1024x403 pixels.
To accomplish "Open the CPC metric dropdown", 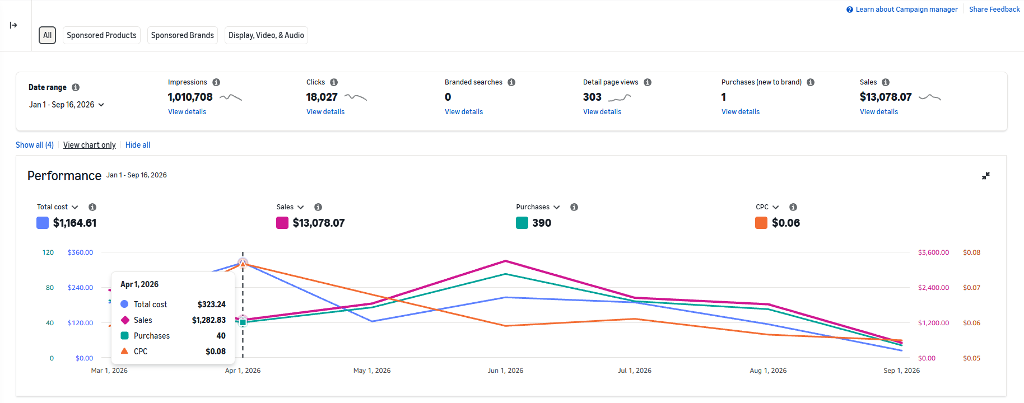I will tap(767, 207).
